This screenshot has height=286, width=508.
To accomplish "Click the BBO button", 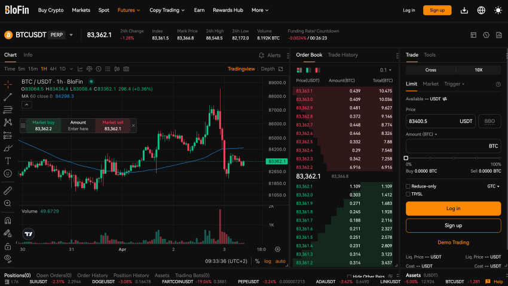I will 489,121.
